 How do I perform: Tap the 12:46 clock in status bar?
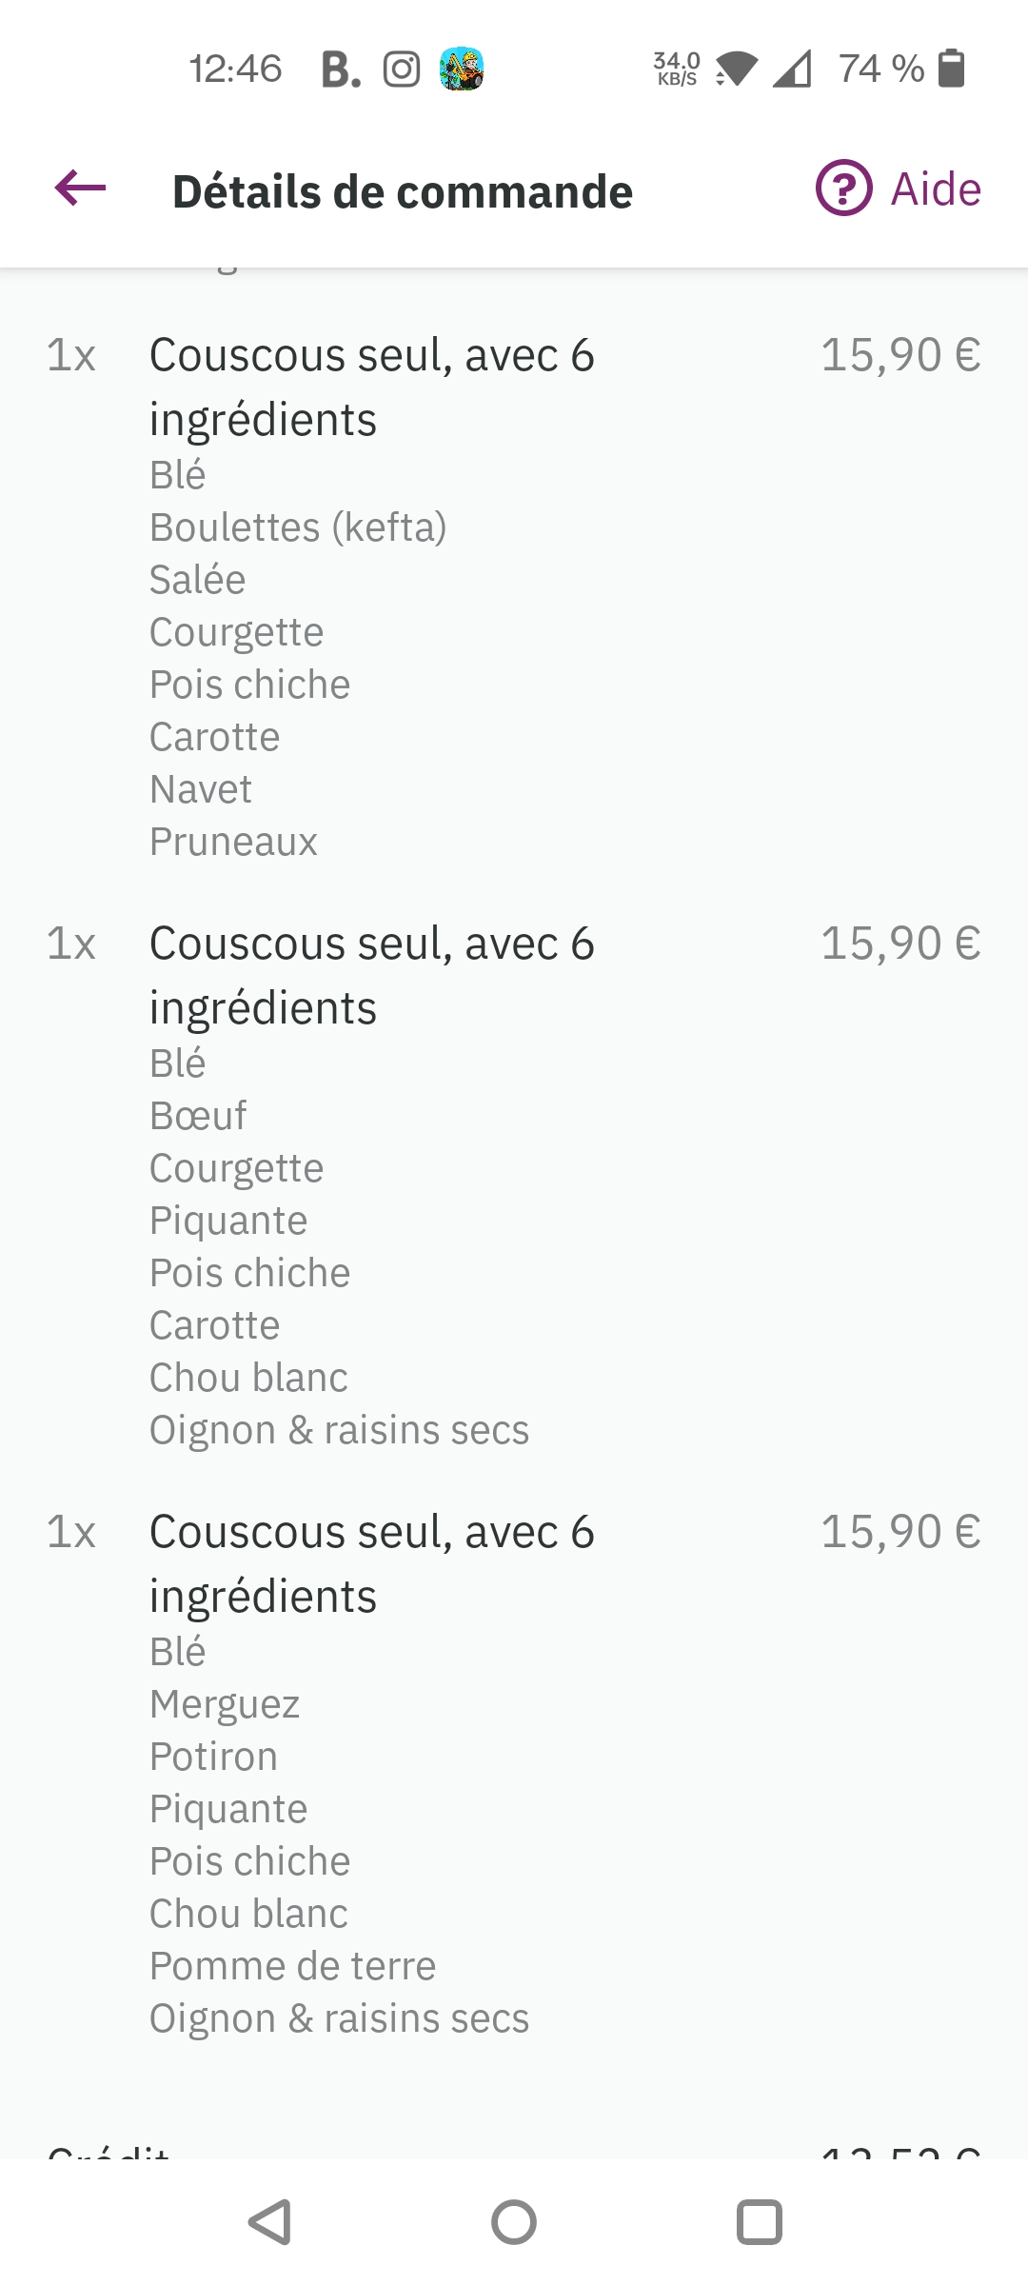[x=235, y=70]
